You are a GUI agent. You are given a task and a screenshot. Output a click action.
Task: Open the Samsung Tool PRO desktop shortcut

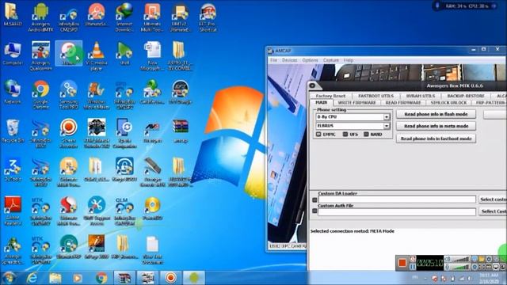click(x=69, y=95)
